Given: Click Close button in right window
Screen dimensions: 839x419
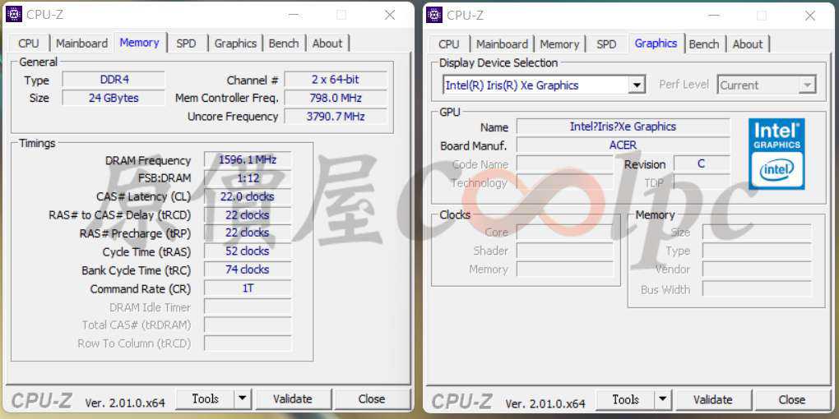Looking at the screenshot, I should [792, 399].
